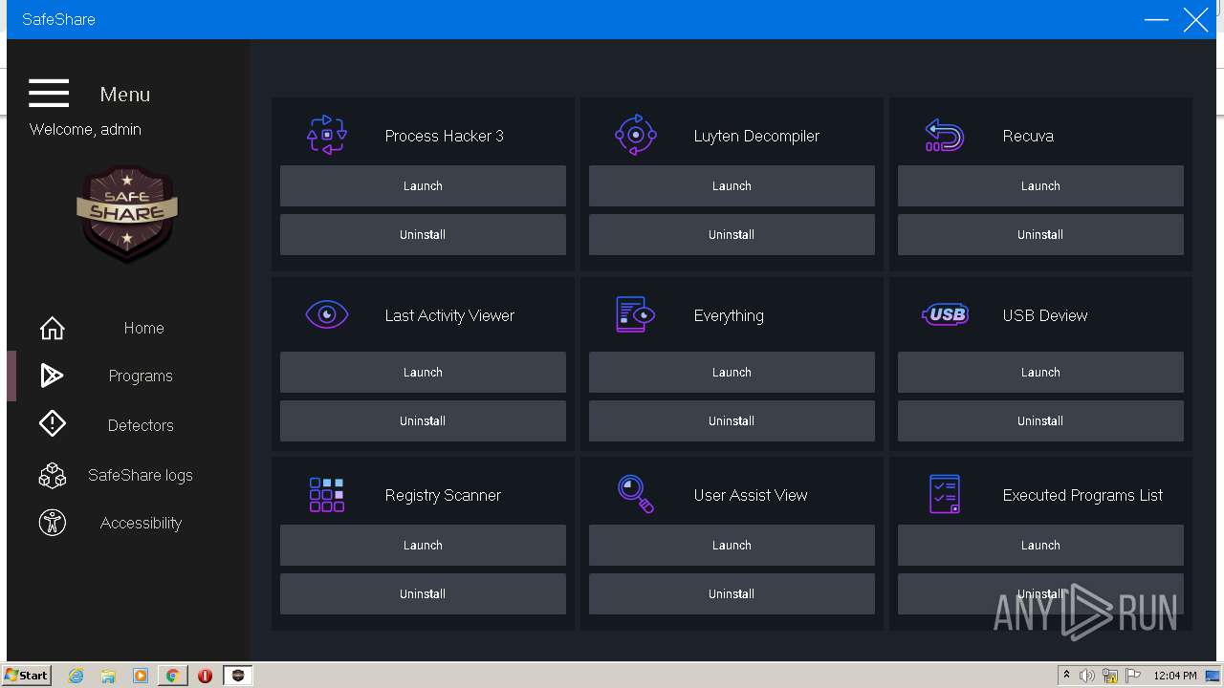The height and width of the screenshot is (688, 1224).
Task: Open the file explorer taskbar icon
Action: point(108,676)
